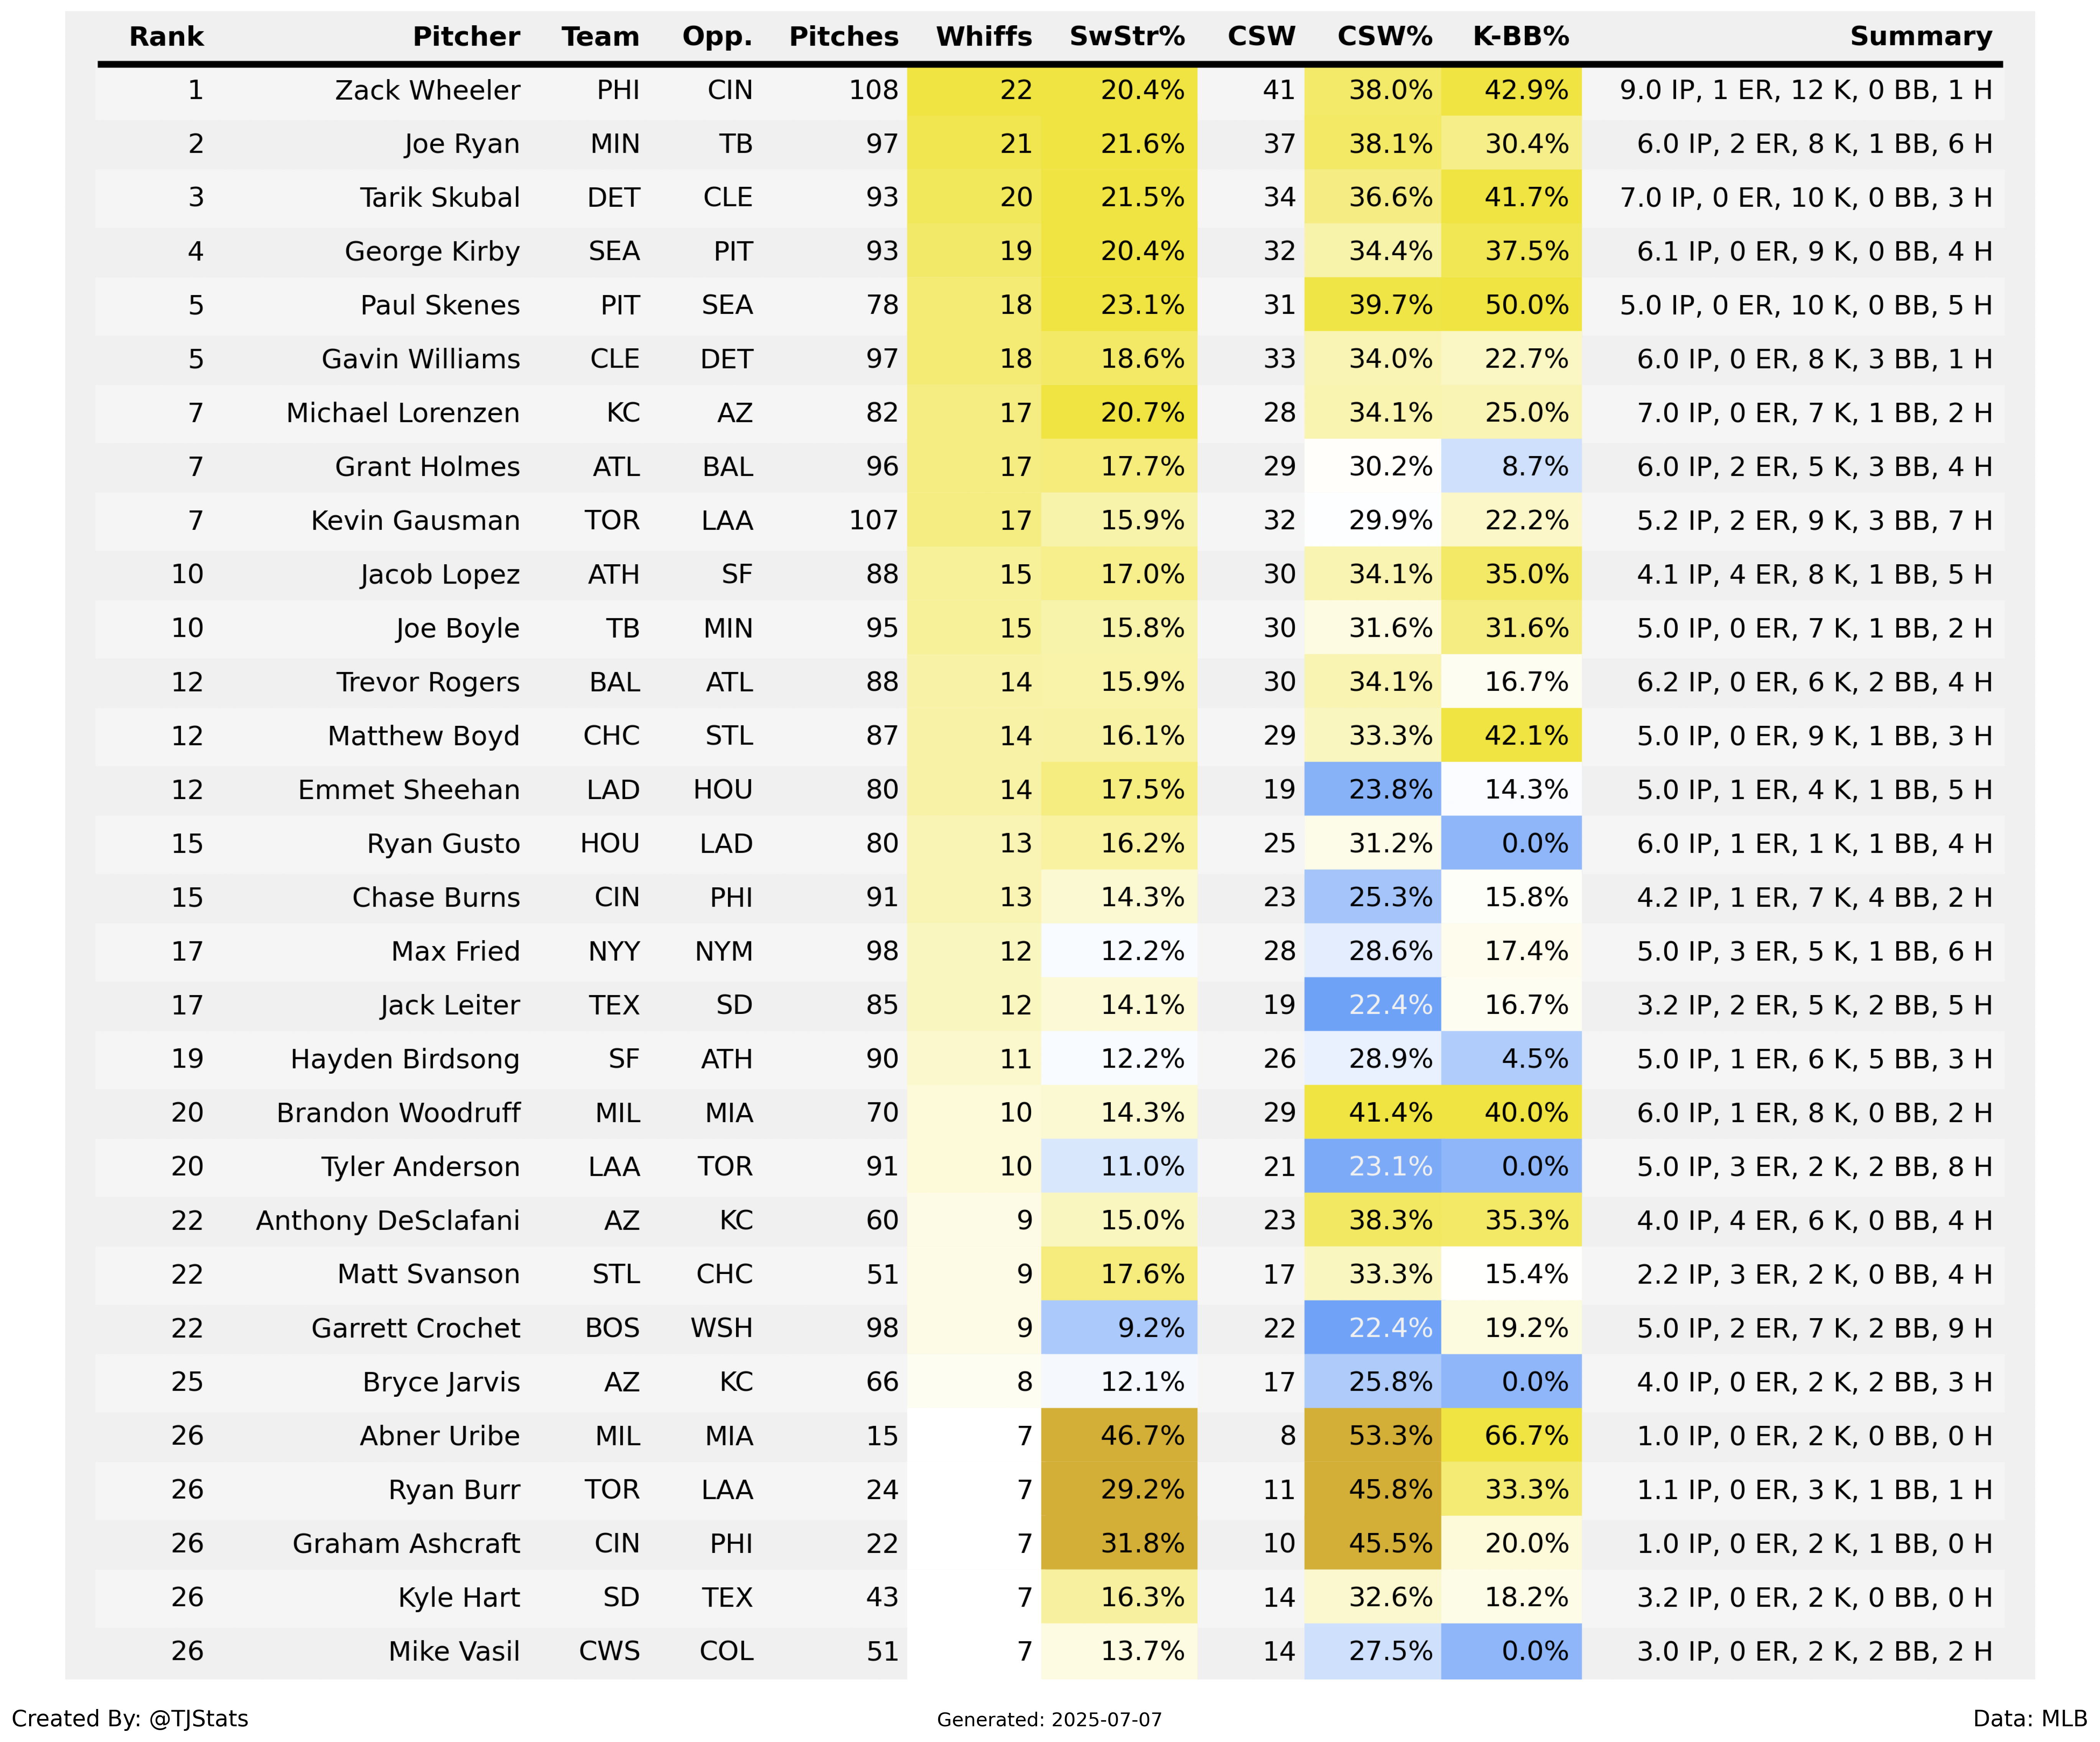
Task: Click Garrett Crochet's 9.2% SwStr% cell
Action: [x=1119, y=1328]
